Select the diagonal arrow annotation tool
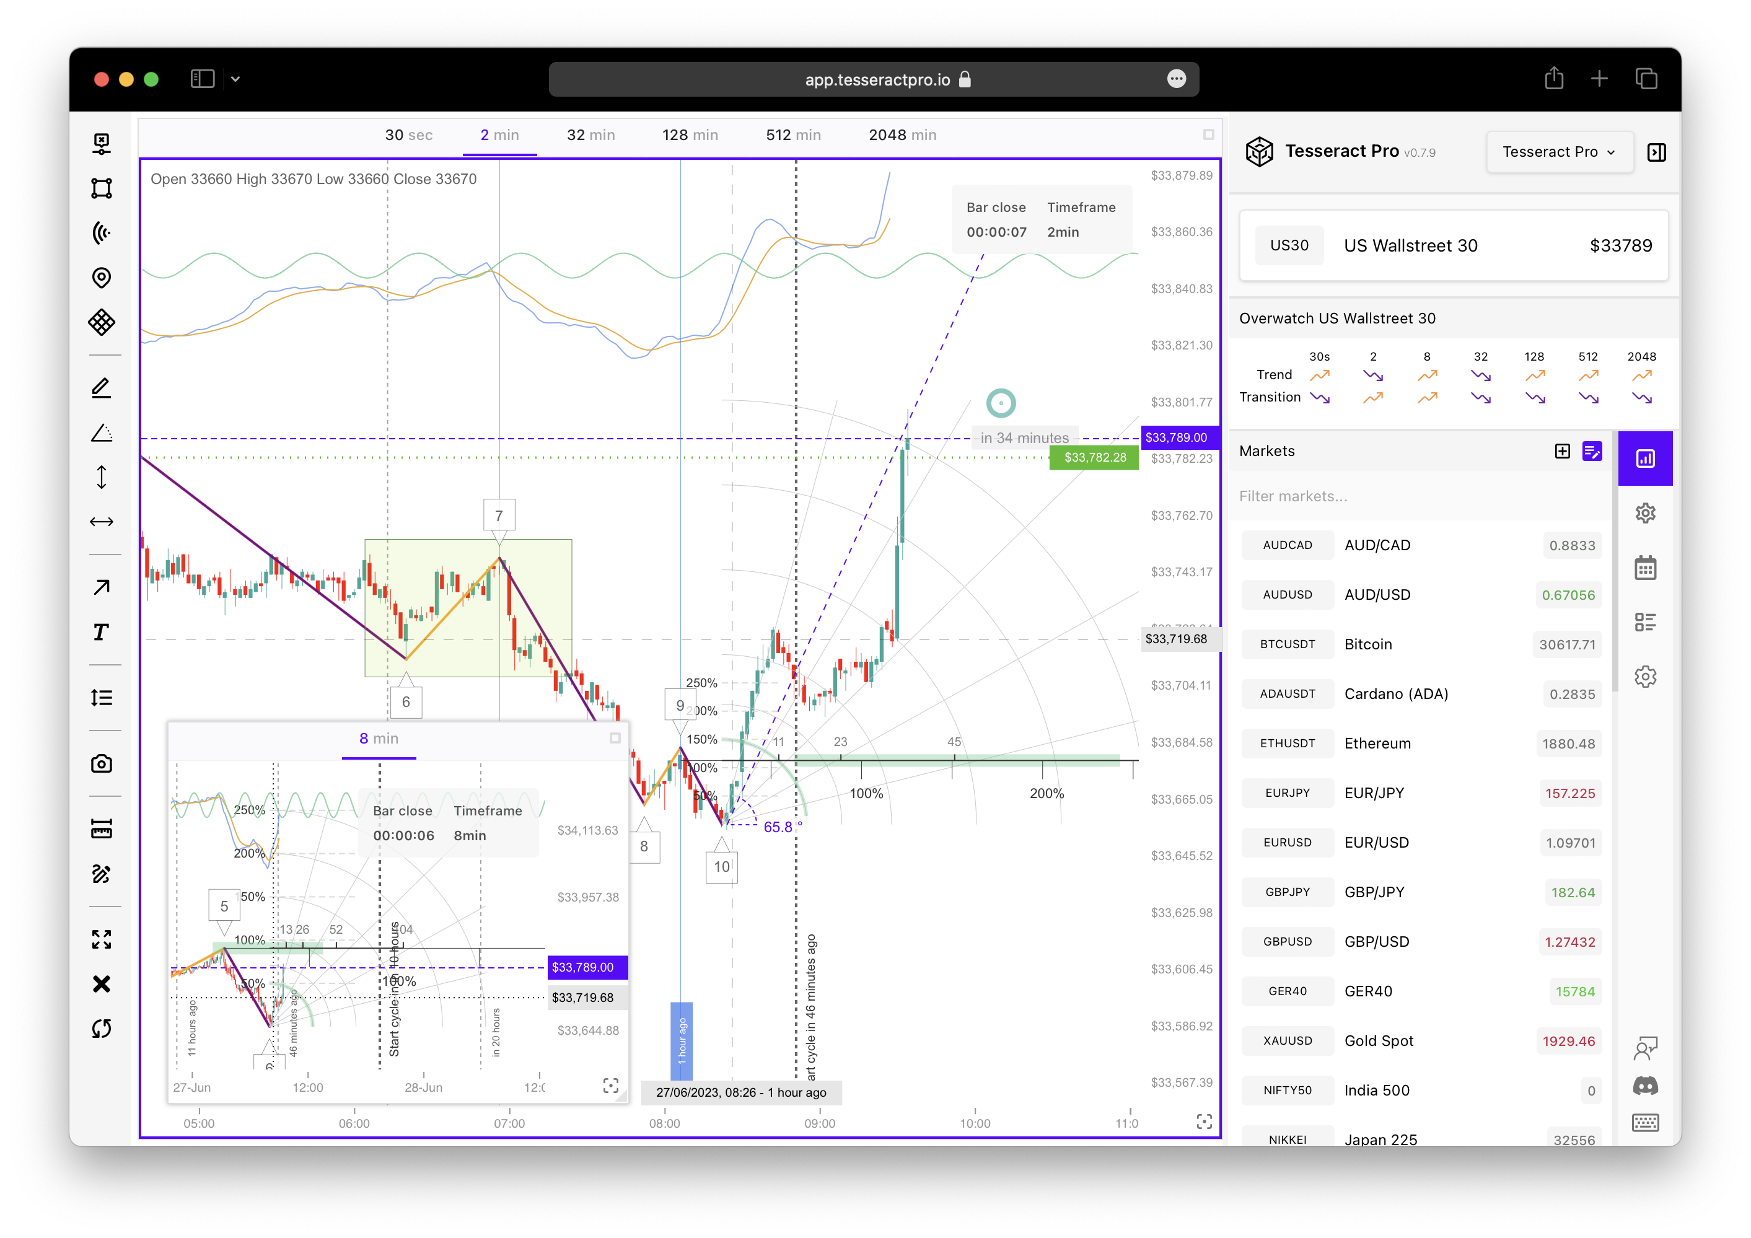This screenshot has height=1238, width=1751. pyautogui.click(x=102, y=587)
